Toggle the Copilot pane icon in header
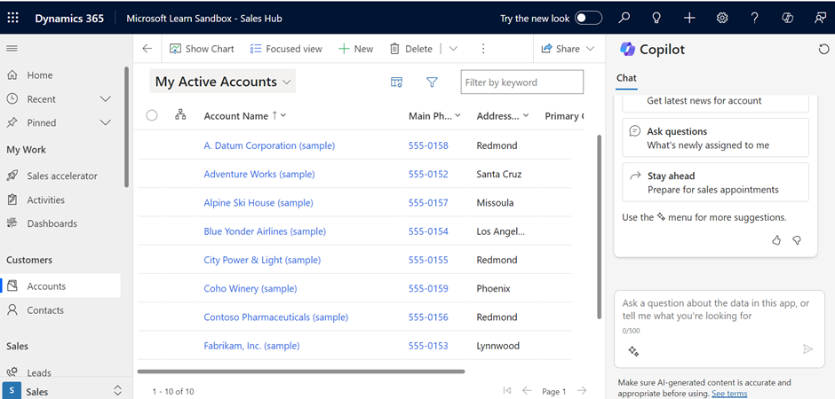835x399 pixels. (x=788, y=18)
